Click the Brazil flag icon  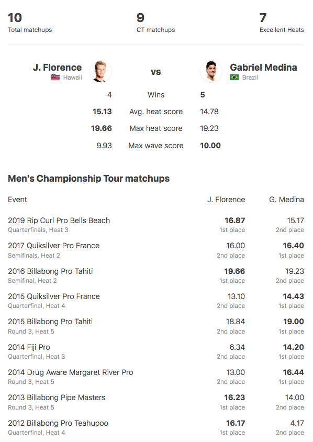(x=234, y=78)
